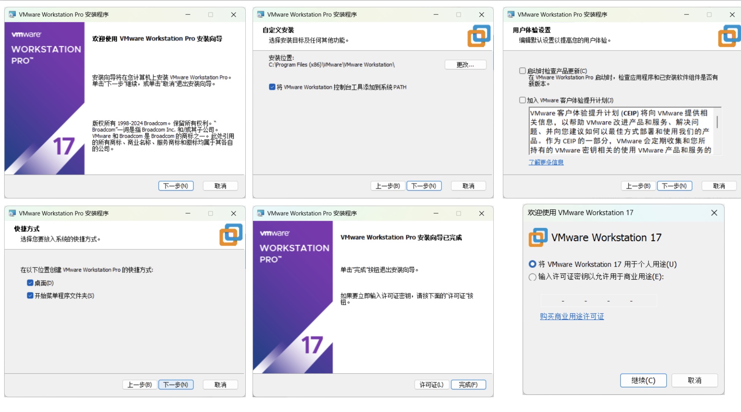Click 取消 in the welcome wizard window
The width and height of the screenshot is (741, 412).
click(x=220, y=186)
